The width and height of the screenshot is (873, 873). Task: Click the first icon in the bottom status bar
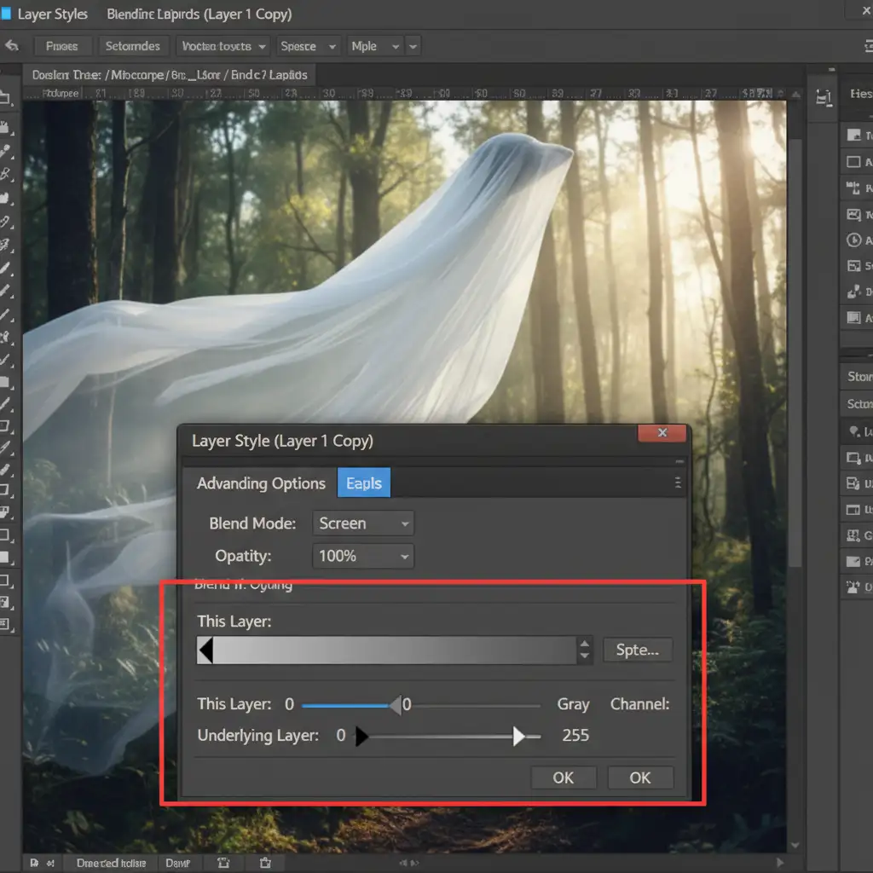pos(34,863)
